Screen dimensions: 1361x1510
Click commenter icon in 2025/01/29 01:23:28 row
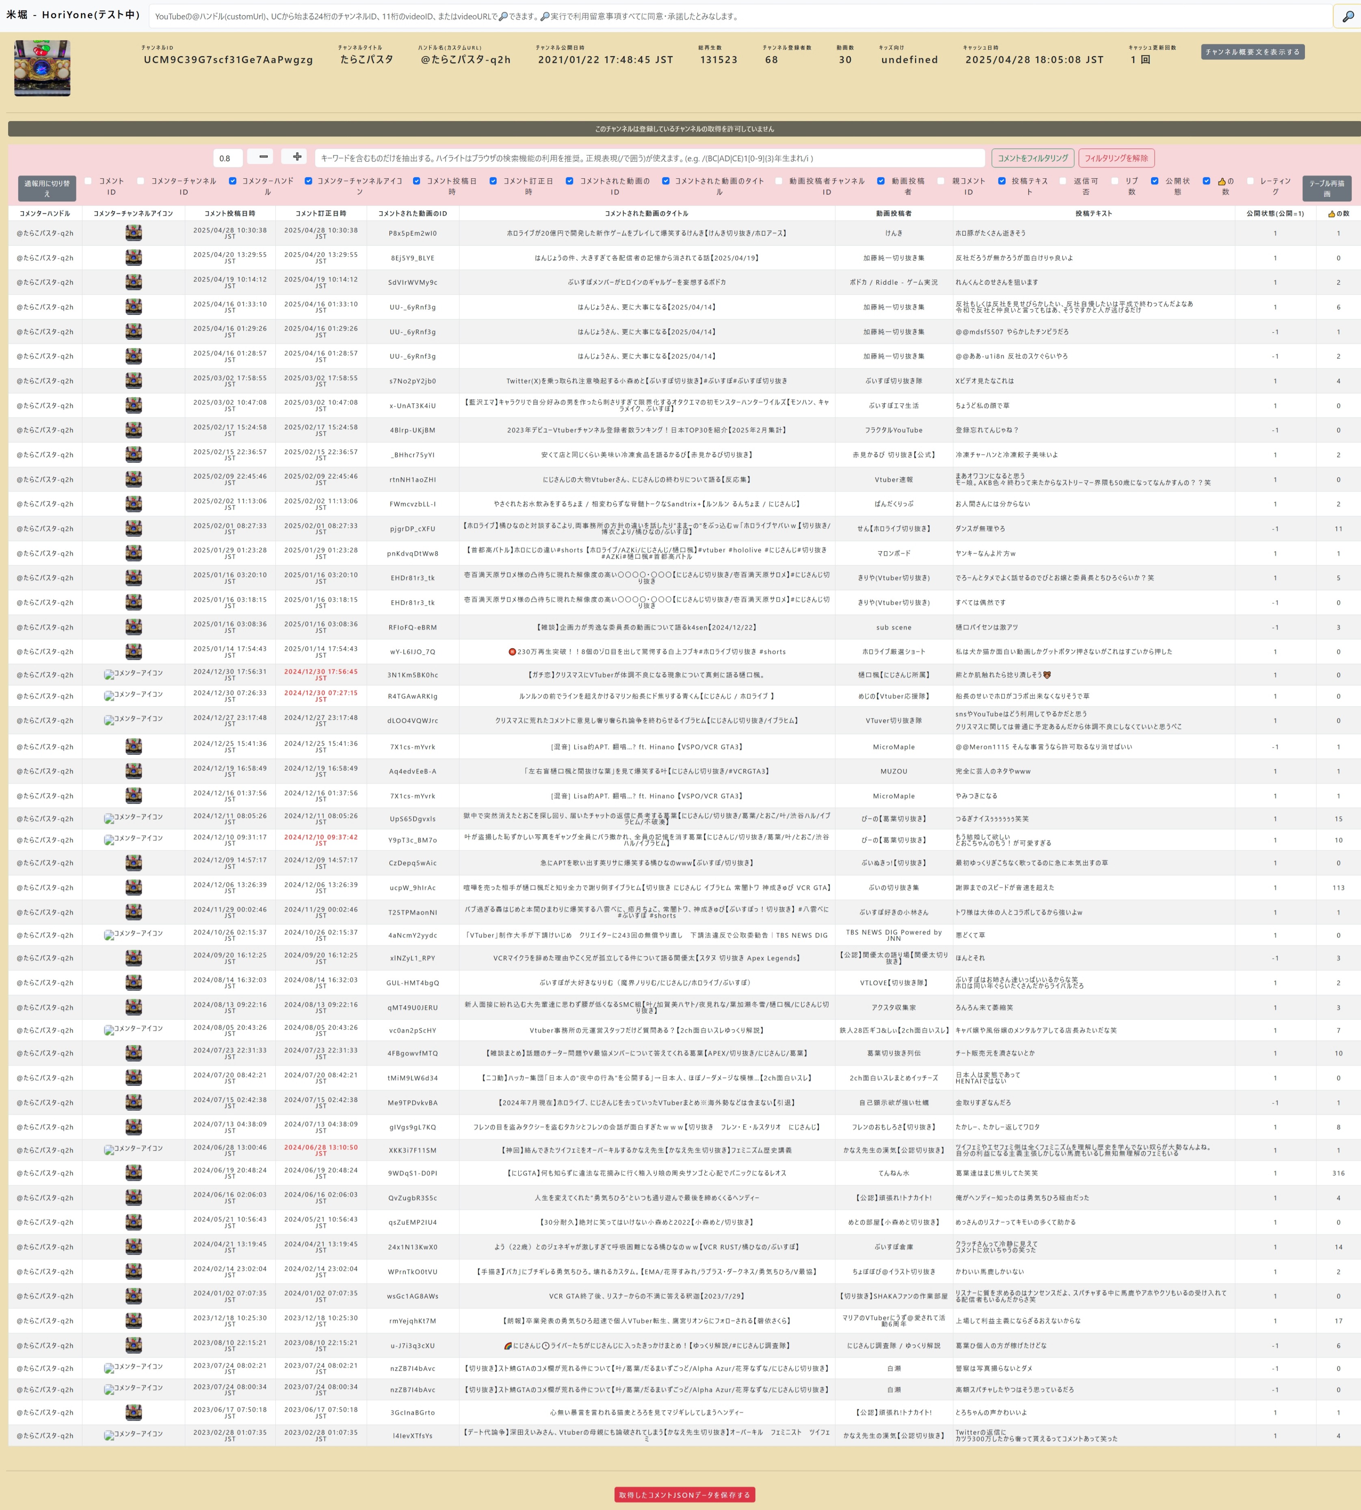pos(134,554)
